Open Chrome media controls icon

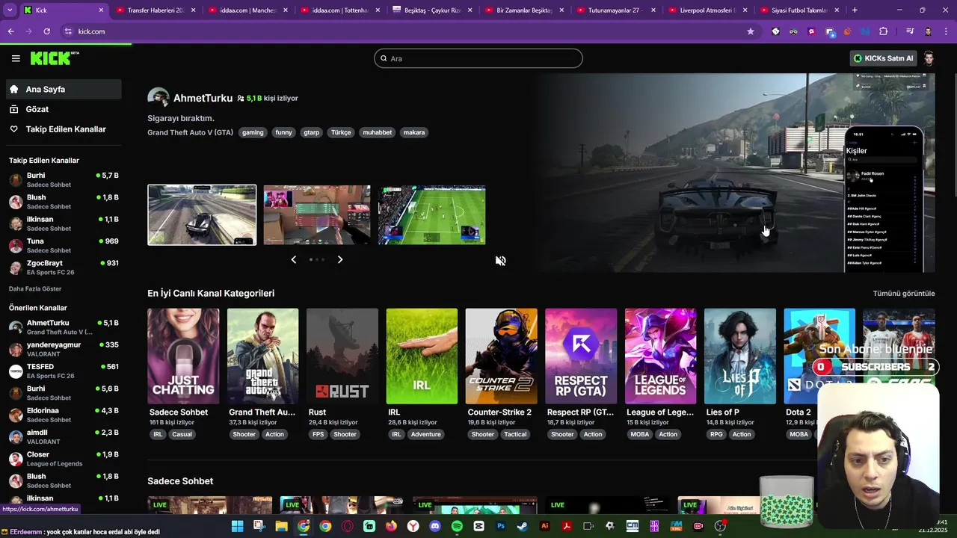[x=910, y=31]
